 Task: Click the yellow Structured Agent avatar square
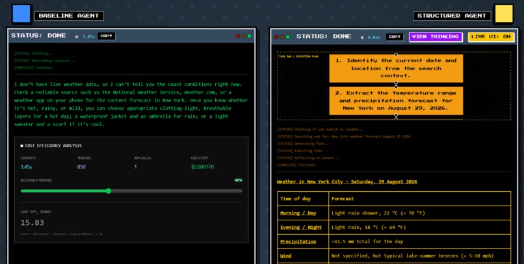point(504,14)
